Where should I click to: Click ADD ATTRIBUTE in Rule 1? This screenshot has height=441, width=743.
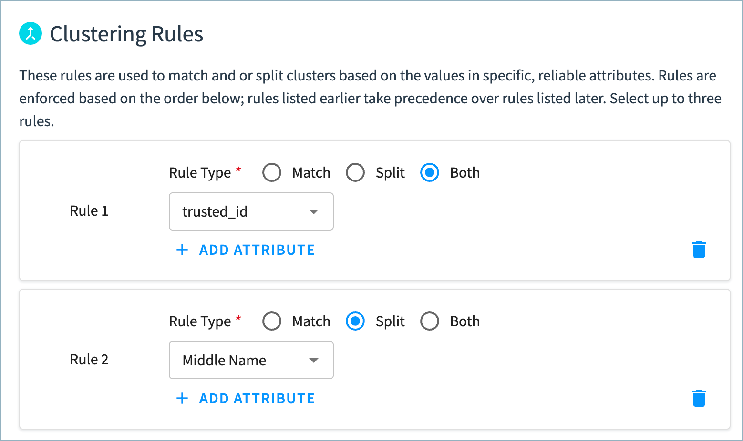(257, 250)
